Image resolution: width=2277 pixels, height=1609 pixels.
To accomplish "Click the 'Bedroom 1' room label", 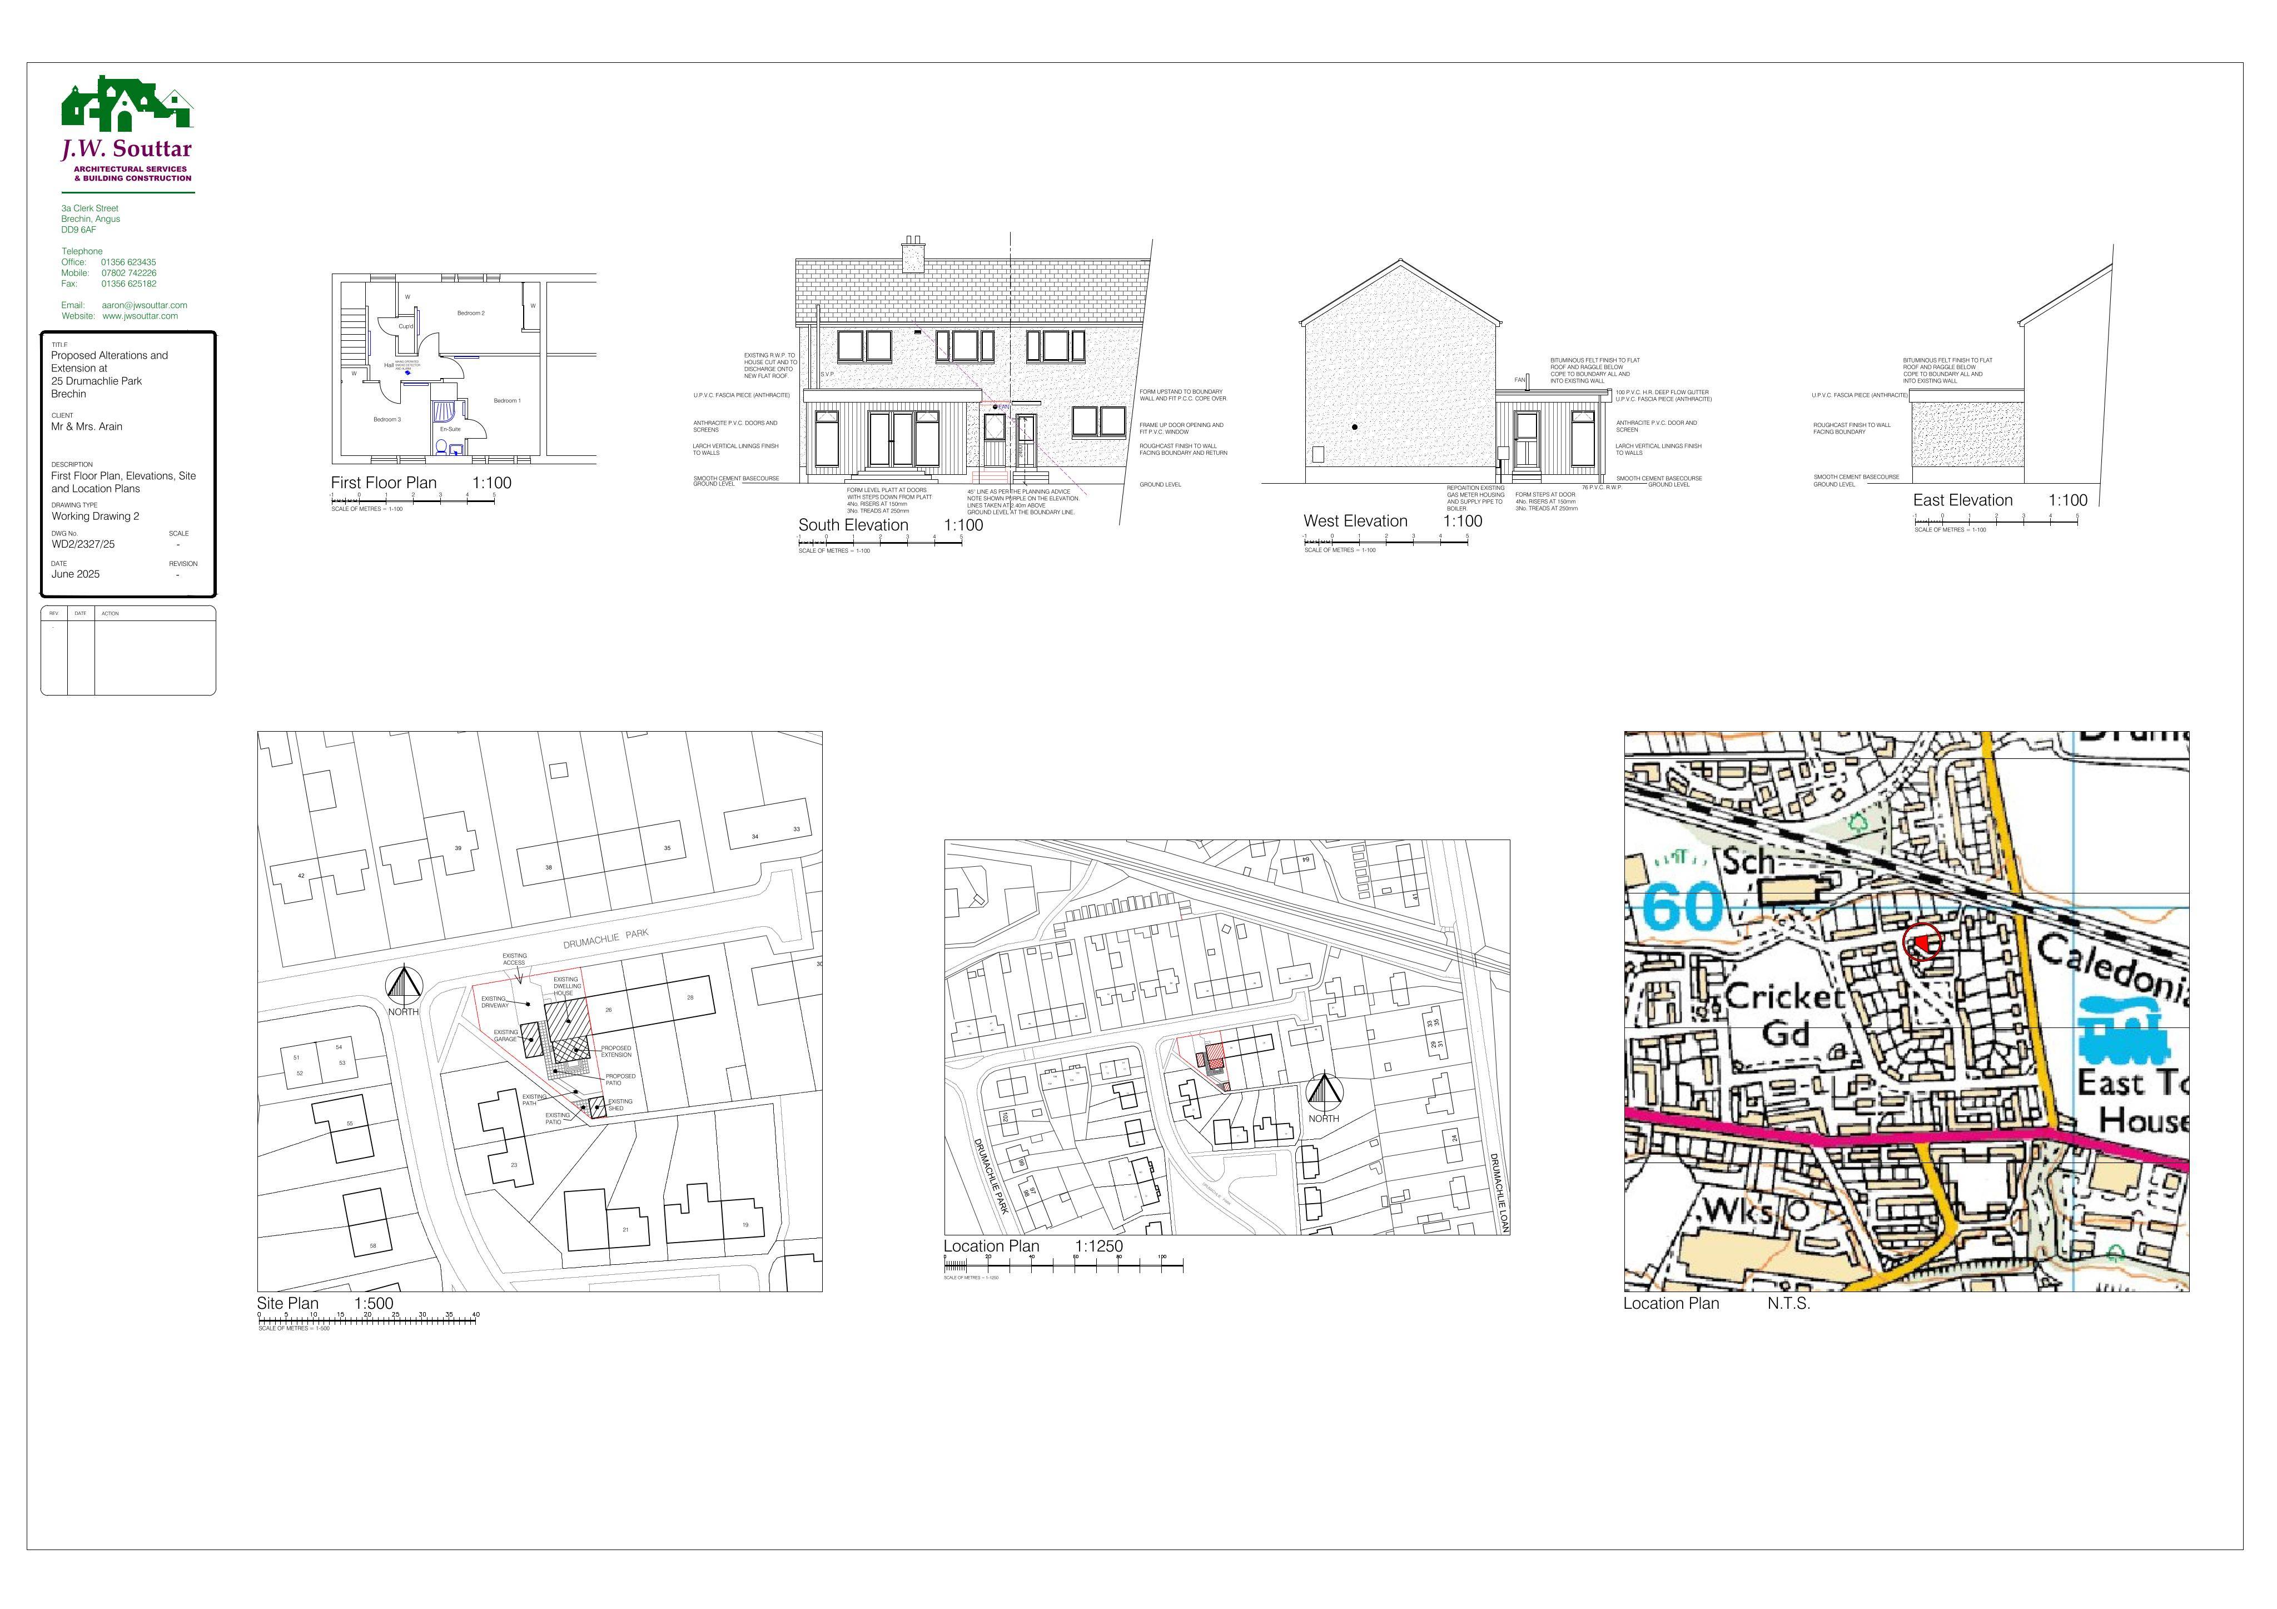I will point(507,401).
